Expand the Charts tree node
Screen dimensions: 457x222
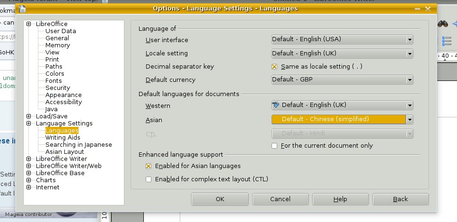pyautogui.click(x=28, y=180)
